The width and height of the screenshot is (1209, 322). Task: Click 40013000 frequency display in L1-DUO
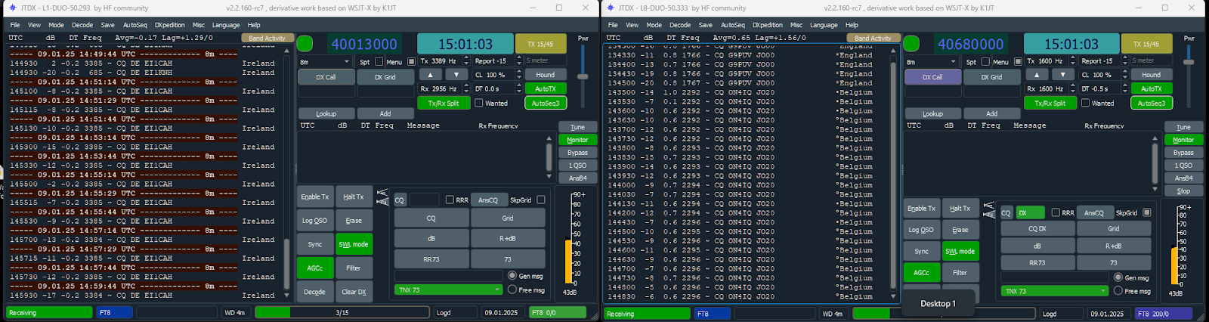364,44
